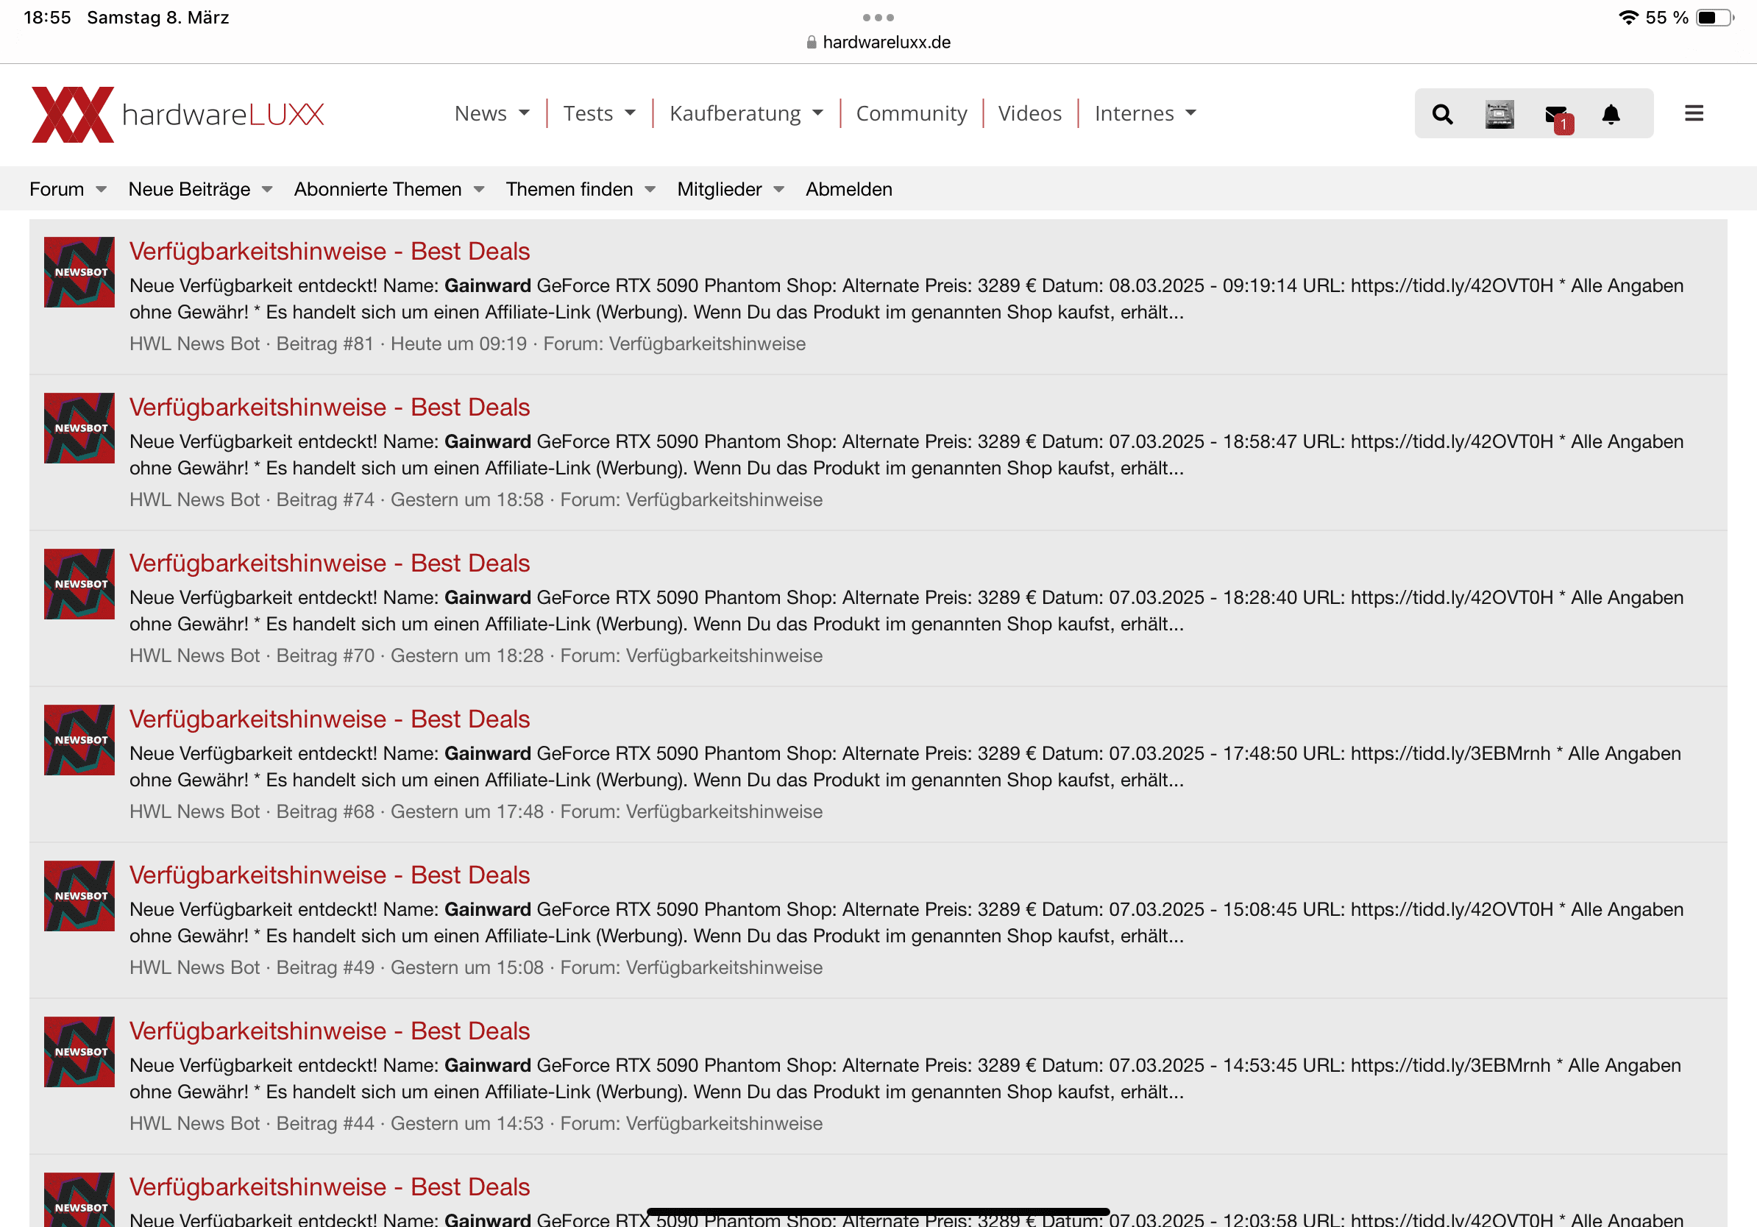The image size is (1757, 1227).
Task: Expand the Kaufberatung dropdown
Action: 746,113
